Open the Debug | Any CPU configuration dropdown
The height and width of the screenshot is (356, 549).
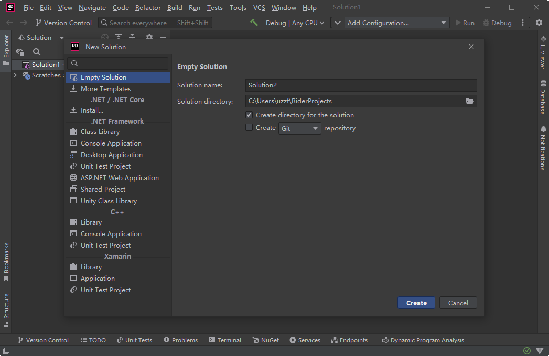[295, 23]
